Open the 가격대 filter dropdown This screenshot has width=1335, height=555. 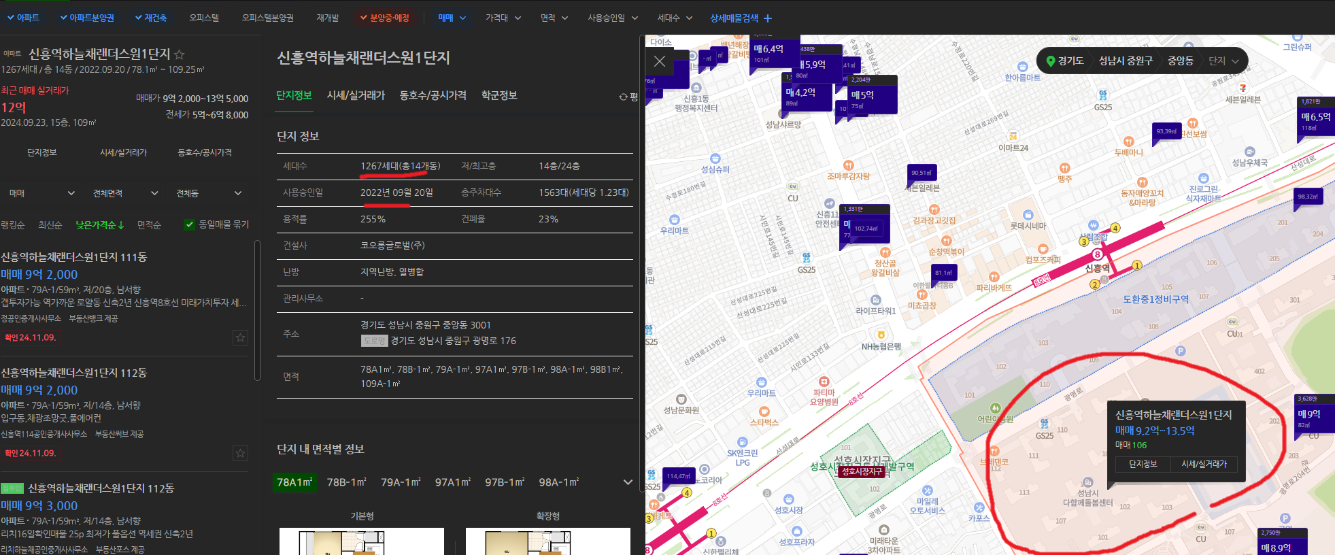[x=503, y=18]
